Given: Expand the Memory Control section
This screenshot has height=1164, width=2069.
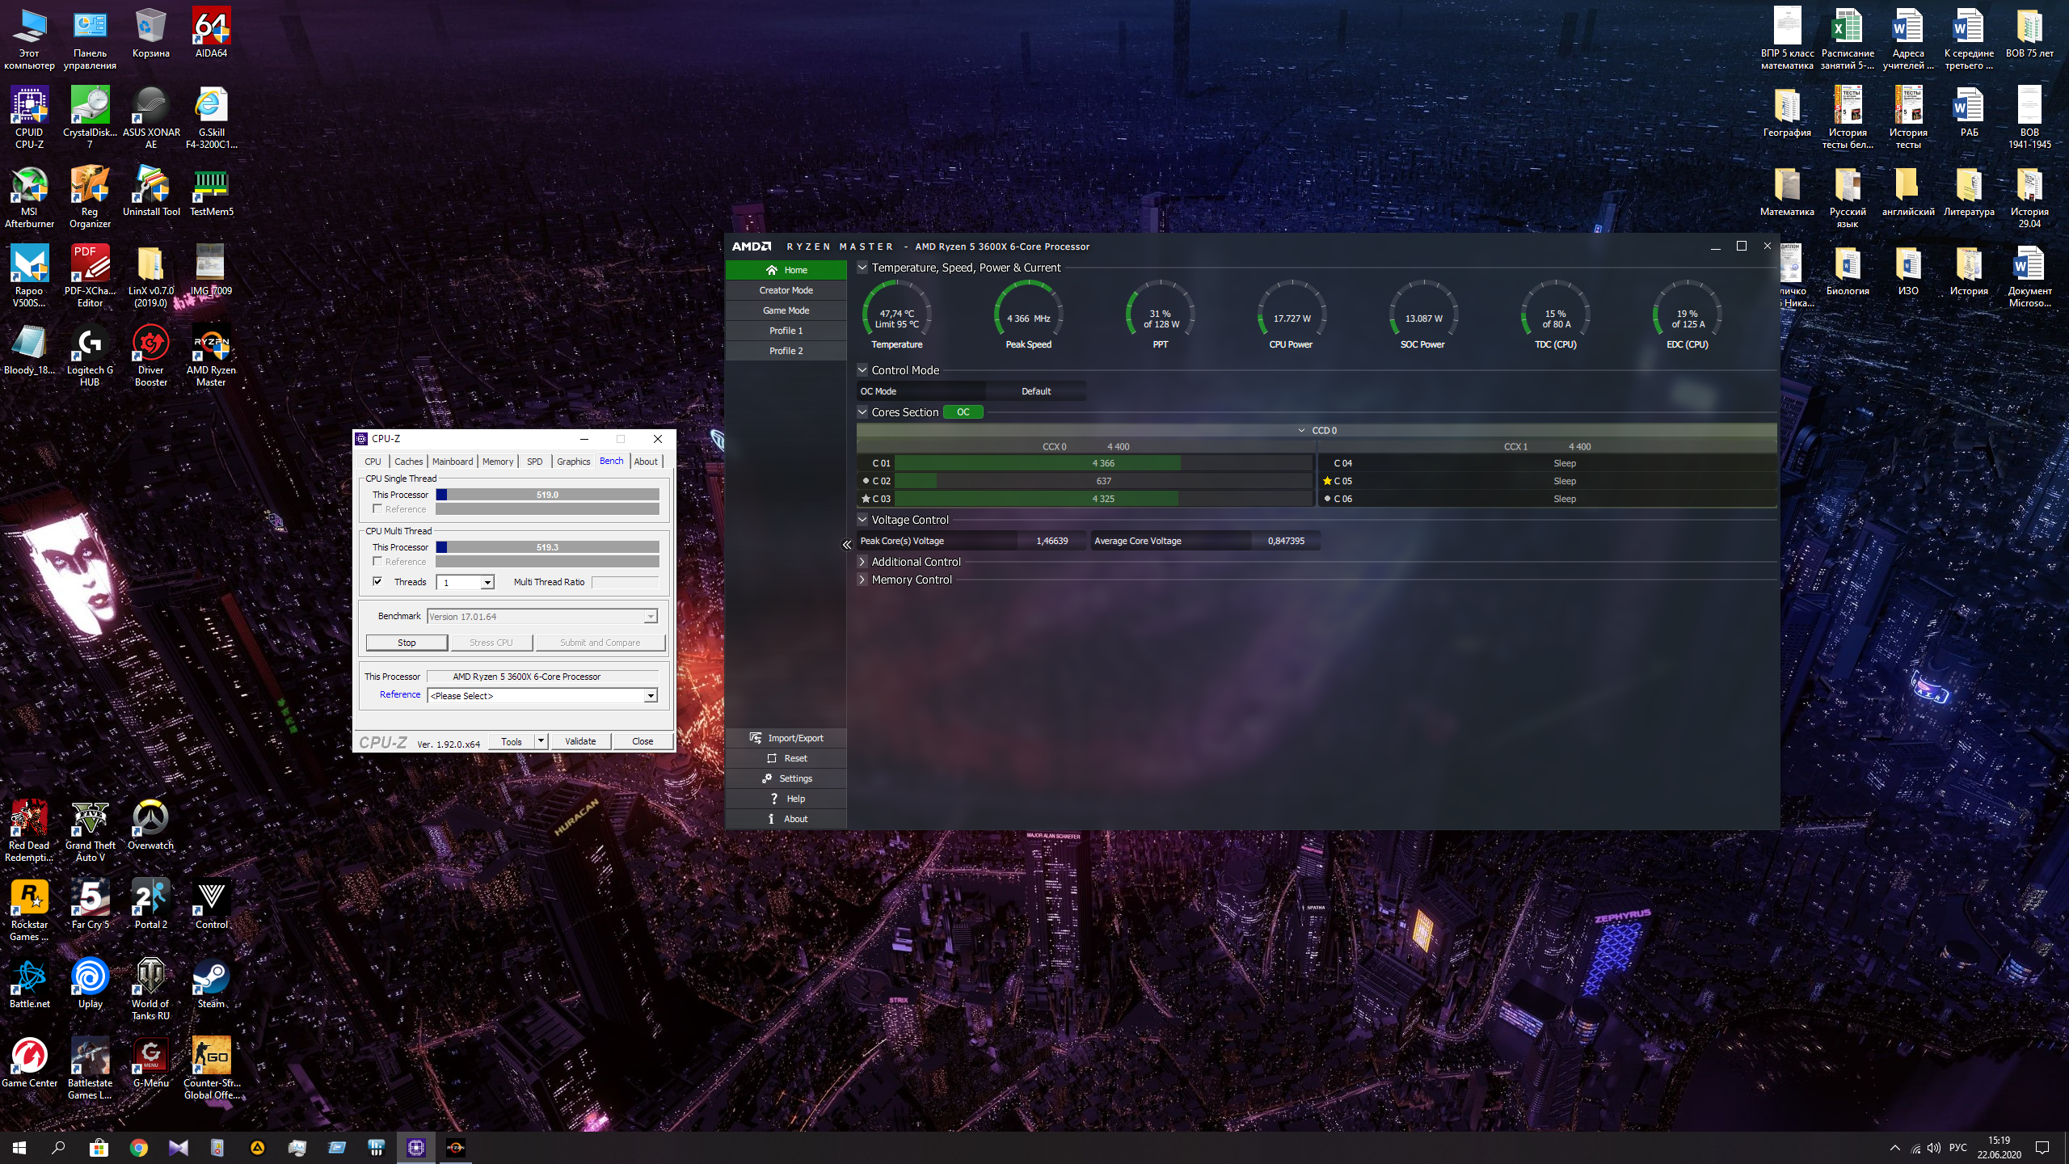Looking at the screenshot, I should click(x=862, y=580).
